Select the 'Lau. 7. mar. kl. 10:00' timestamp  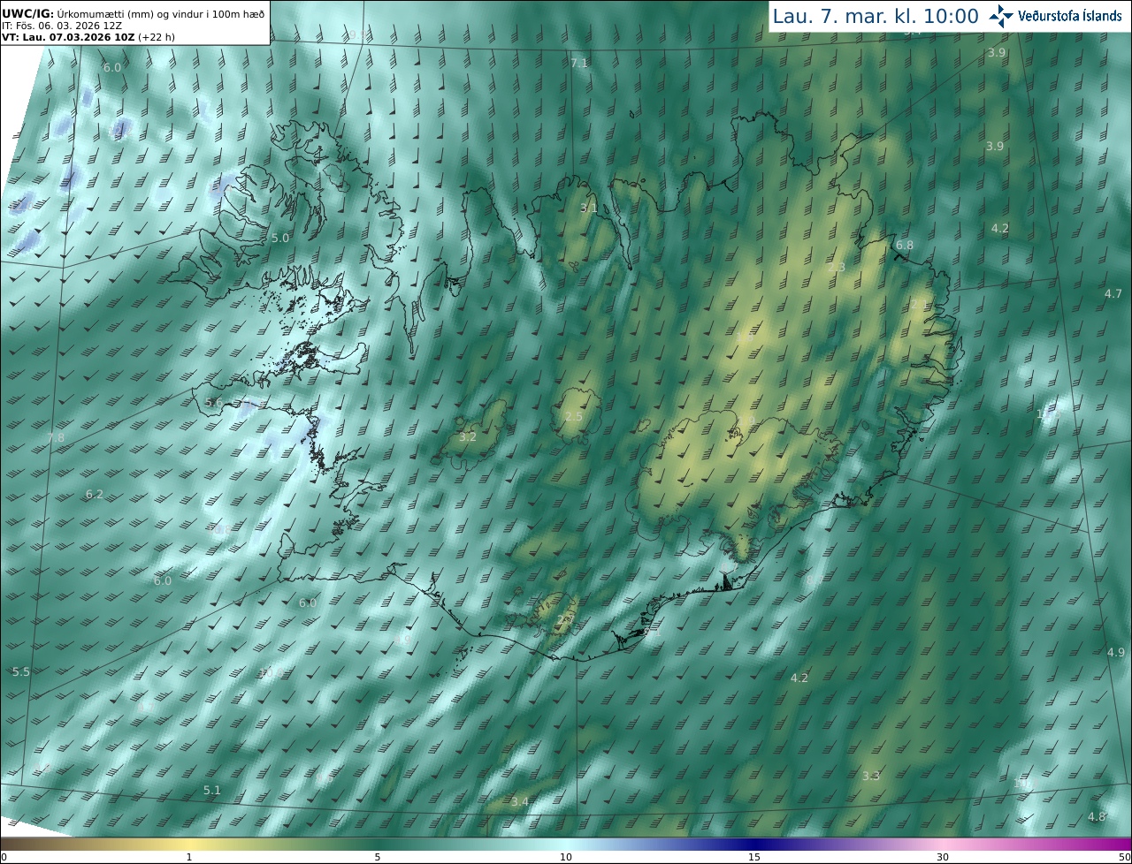pyautogui.click(x=876, y=16)
